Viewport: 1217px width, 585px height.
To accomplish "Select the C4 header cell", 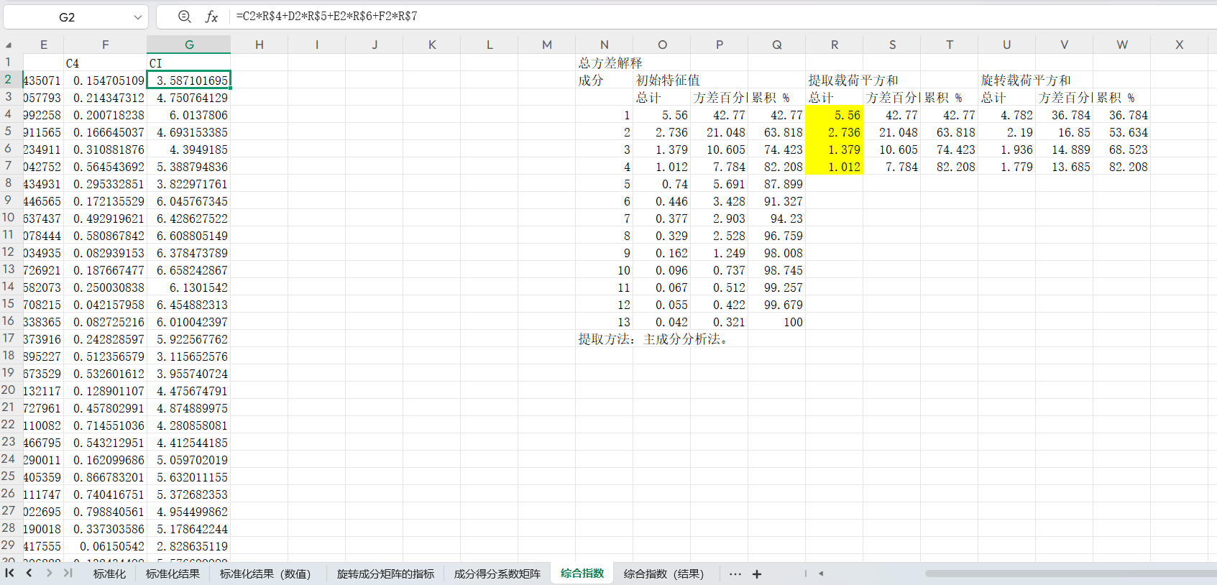I will 106,63.
